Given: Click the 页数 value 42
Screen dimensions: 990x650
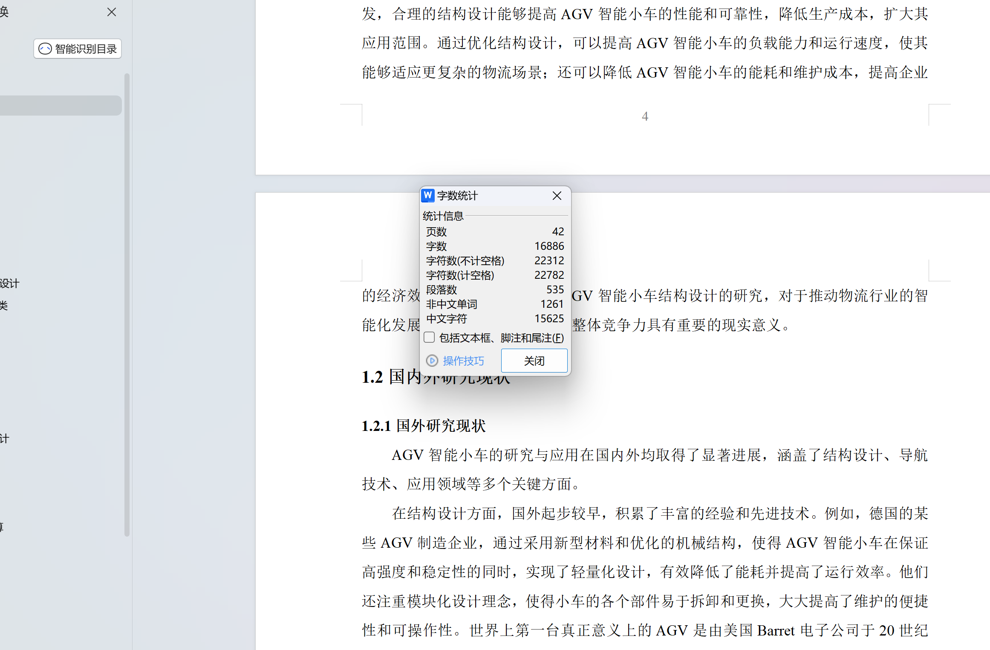Looking at the screenshot, I should pyautogui.click(x=558, y=231).
